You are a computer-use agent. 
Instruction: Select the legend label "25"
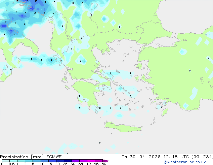pyautogui.click(x=65, y=164)
